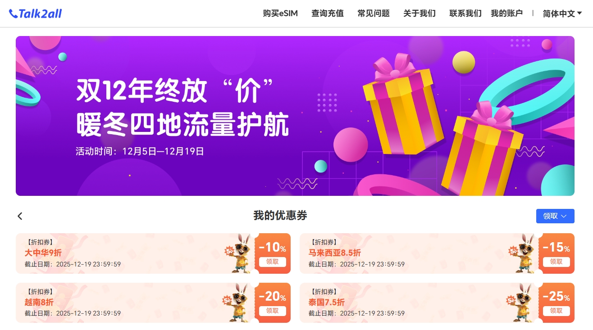
Task: Click the rabbit mascot on 大中华9折 coupon
Action: [x=240, y=253]
